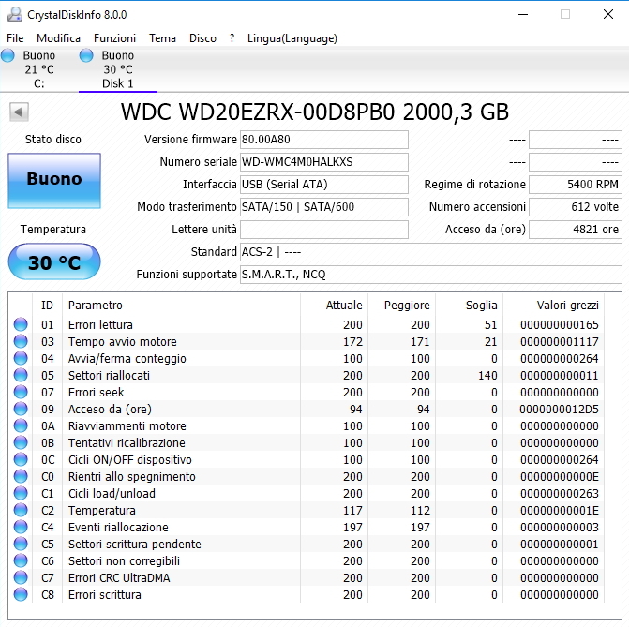Switch to the C: drive tab

(39, 69)
